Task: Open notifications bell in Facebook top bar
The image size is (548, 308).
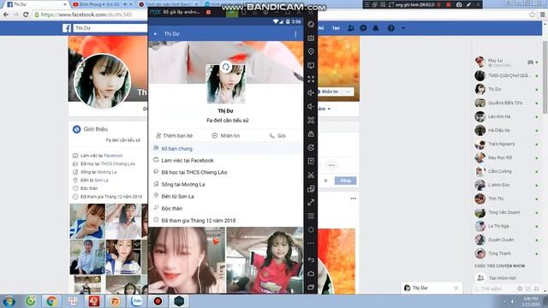Action: pyautogui.click(x=376, y=28)
